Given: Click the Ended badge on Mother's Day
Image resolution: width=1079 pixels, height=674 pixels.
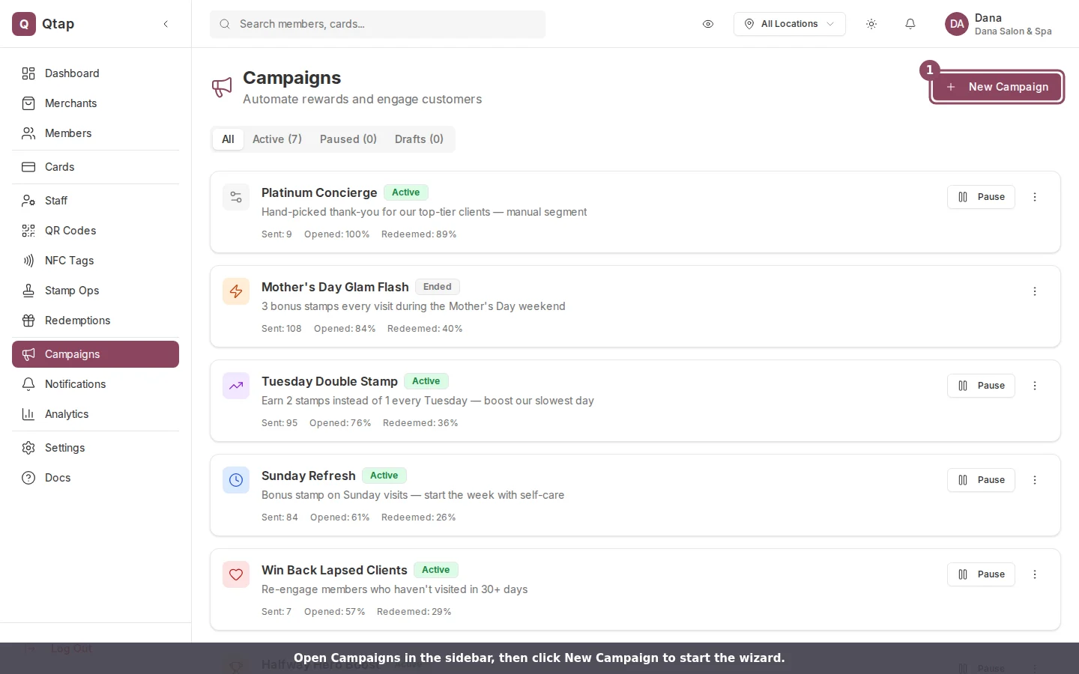Looking at the screenshot, I should coord(438,287).
